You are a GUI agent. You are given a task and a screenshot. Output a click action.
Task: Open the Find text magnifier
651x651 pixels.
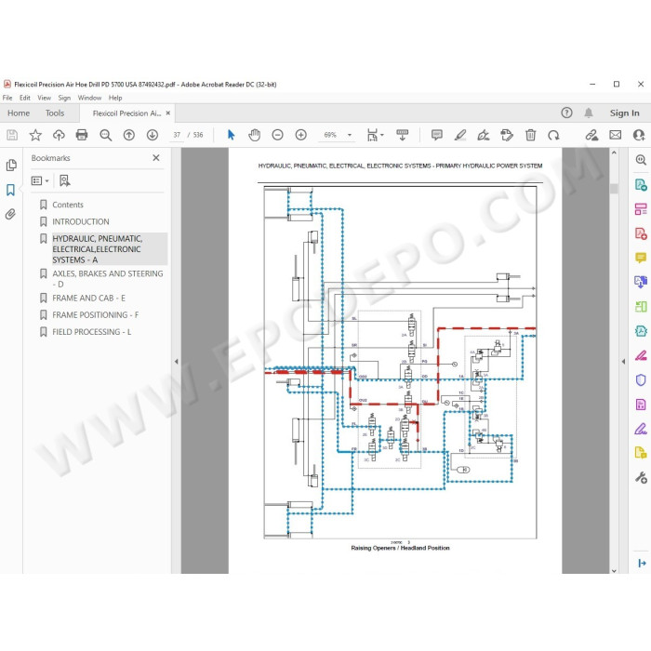[x=105, y=135]
